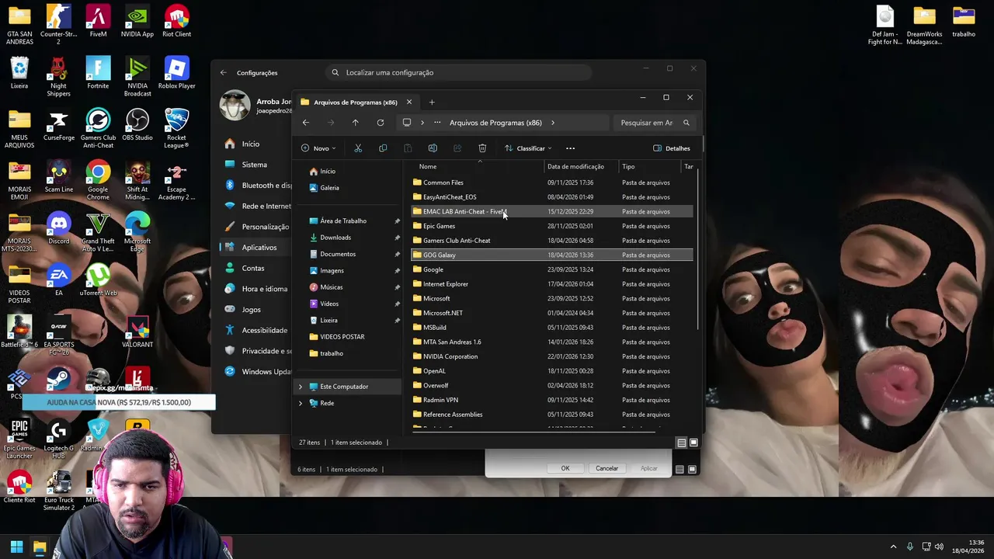994x559 pixels.
Task: Open the Novo dropdown in Explorer
Action: [318, 148]
